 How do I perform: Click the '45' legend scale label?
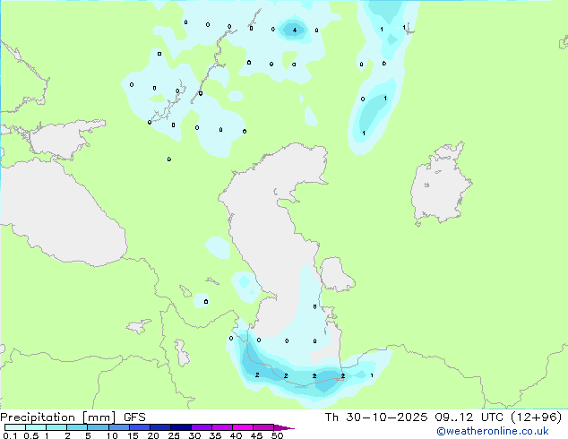256,435
